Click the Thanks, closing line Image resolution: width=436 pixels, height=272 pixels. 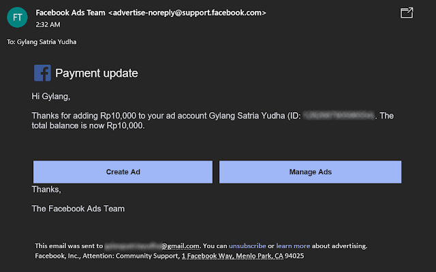click(46, 190)
